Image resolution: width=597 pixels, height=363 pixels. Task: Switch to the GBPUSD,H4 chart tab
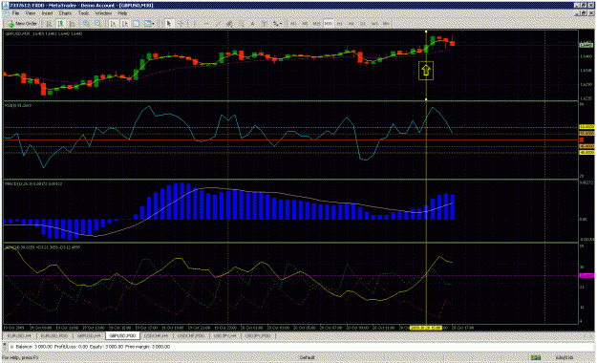(x=89, y=336)
